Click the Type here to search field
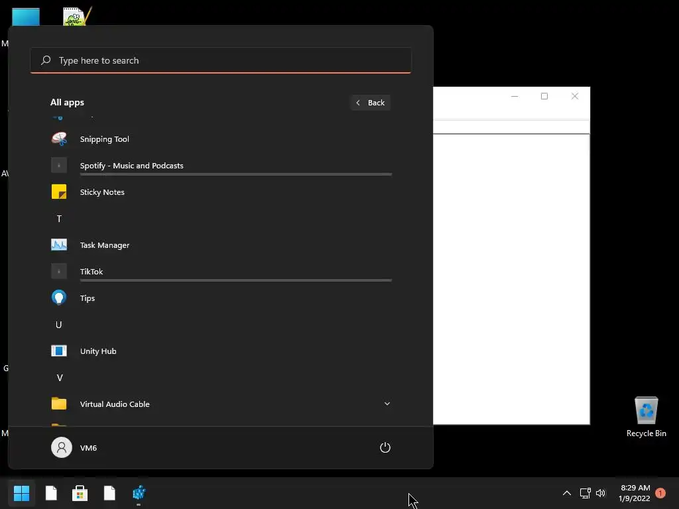Screen dimensions: 679x509 221,60
